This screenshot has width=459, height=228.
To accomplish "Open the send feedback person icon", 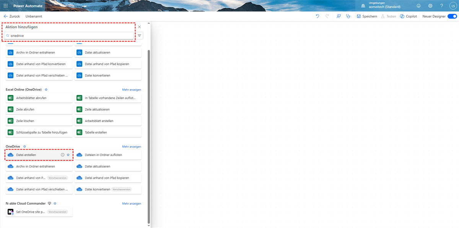I will (x=339, y=16).
